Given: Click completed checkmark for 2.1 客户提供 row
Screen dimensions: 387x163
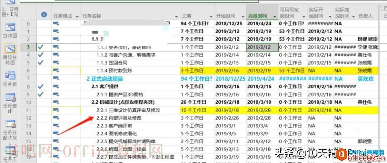Looking at the screenshot, I should click(x=40, y=86).
